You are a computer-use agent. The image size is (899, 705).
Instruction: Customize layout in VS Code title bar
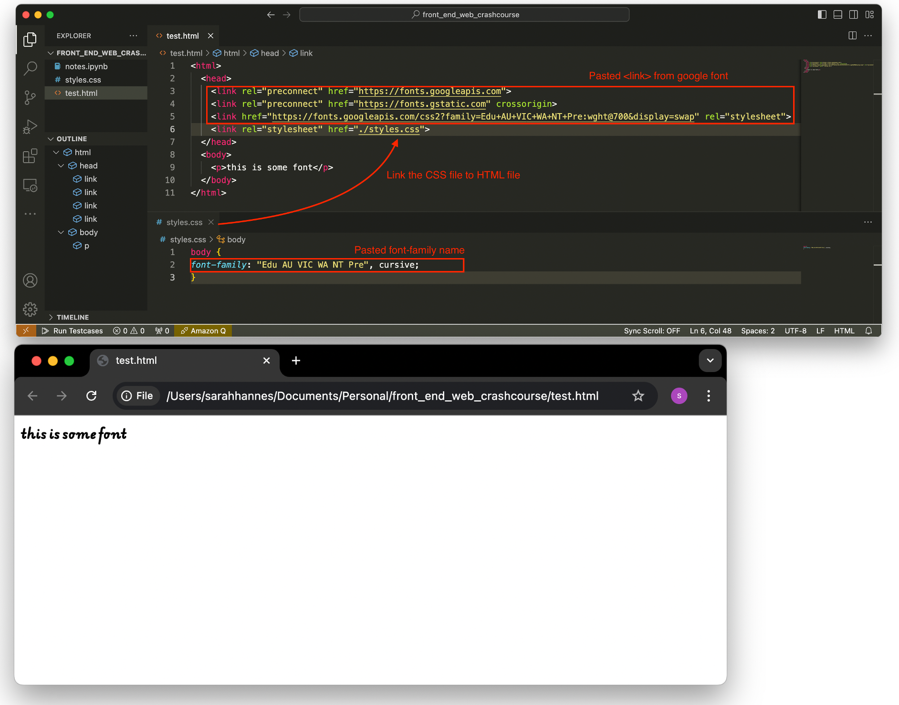[x=869, y=15]
